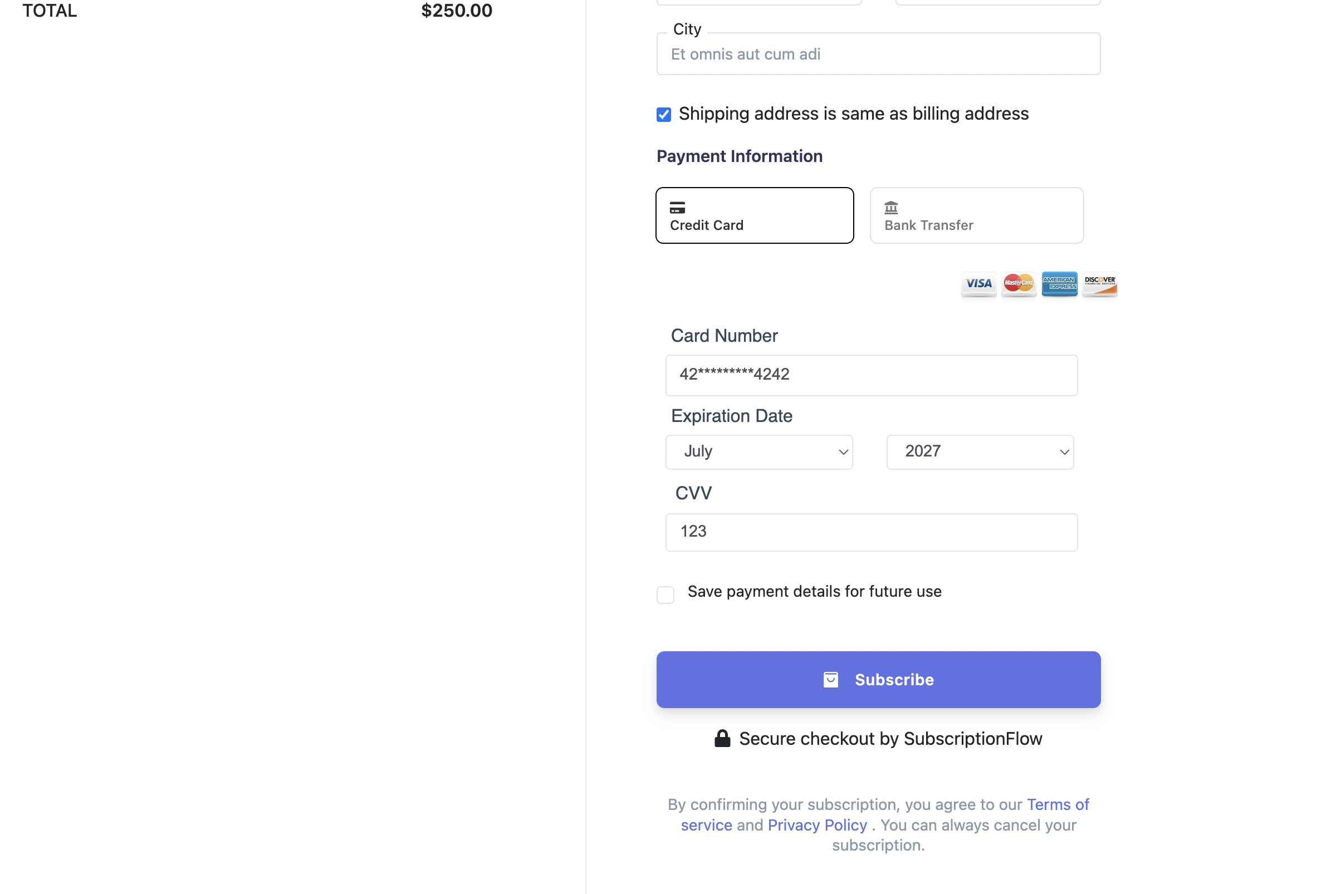Click the MasterCard logo icon
This screenshot has height=894, width=1341.
(1019, 283)
